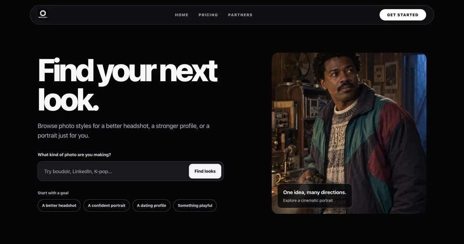Click the 'Find your next look.' headline

(128, 85)
